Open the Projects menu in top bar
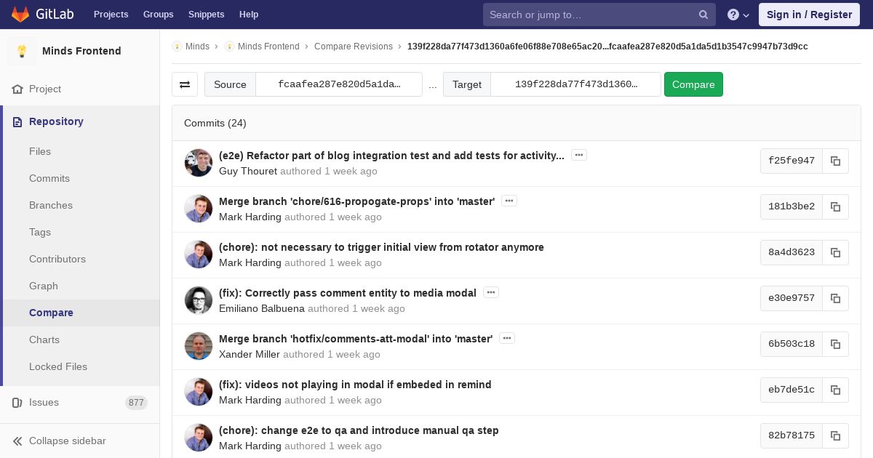The height and width of the screenshot is (458, 873). tap(111, 15)
